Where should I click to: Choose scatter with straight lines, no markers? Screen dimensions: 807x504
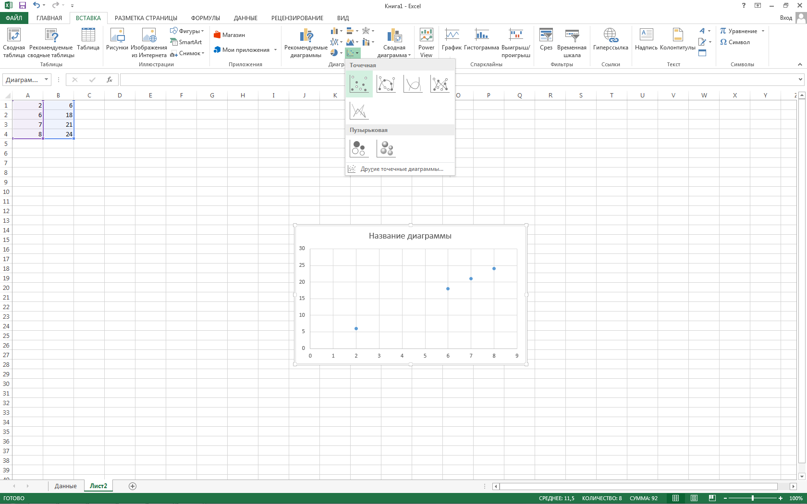(359, 111)
